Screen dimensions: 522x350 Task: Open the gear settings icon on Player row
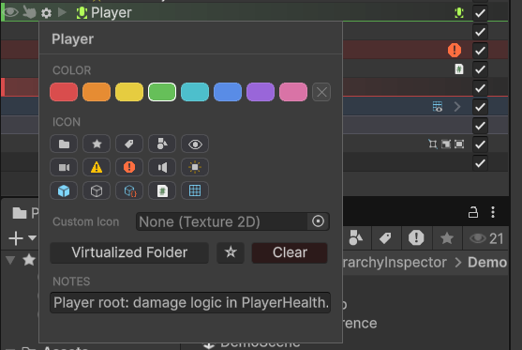[x=46, y=13]
